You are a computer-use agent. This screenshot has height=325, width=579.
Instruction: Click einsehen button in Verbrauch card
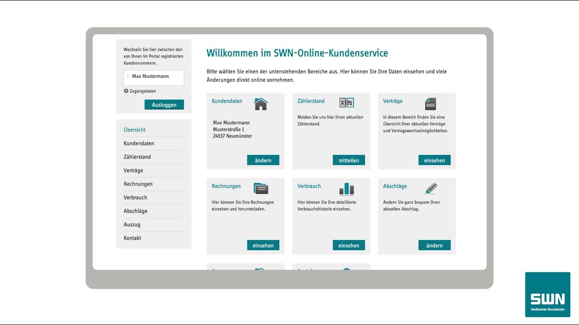349,245
